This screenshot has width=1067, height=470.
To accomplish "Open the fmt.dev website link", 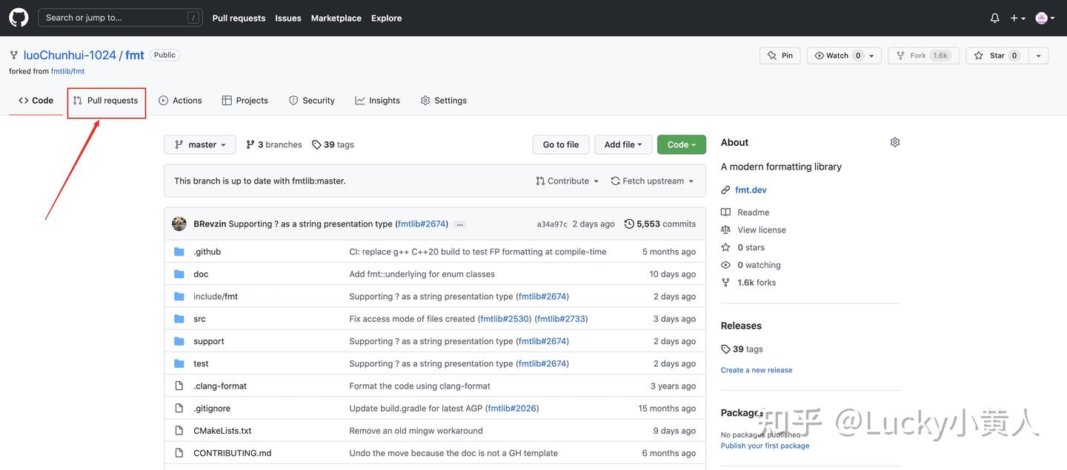I will 751,190.
